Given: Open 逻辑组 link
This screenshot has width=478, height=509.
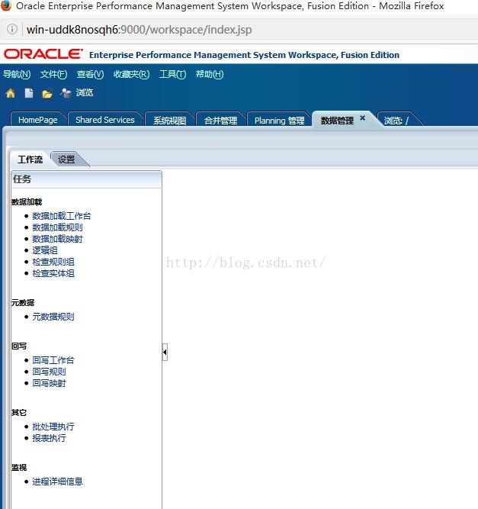Looking at the screenshot, I should [x=45, y=250].
